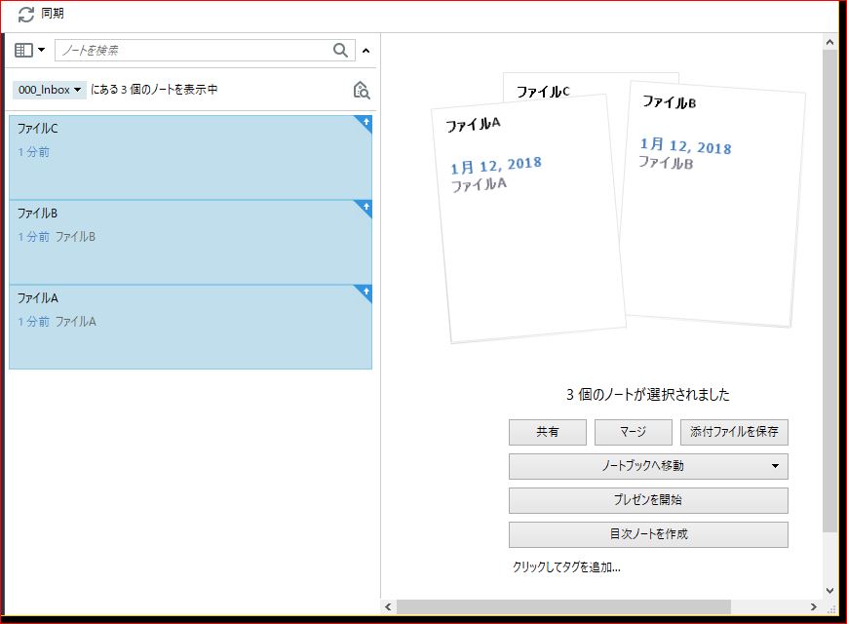Open the 000_Inbox notebook dropdown

click(49, 90)
